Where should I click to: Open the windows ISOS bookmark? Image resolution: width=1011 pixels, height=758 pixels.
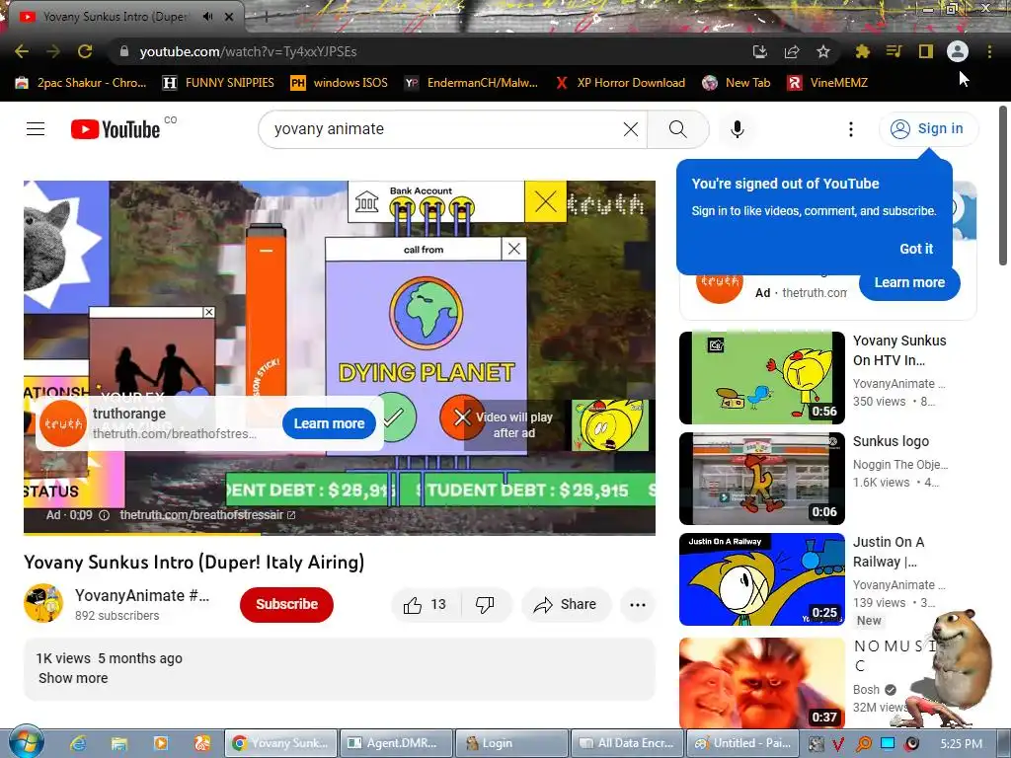tap(340, 83)
